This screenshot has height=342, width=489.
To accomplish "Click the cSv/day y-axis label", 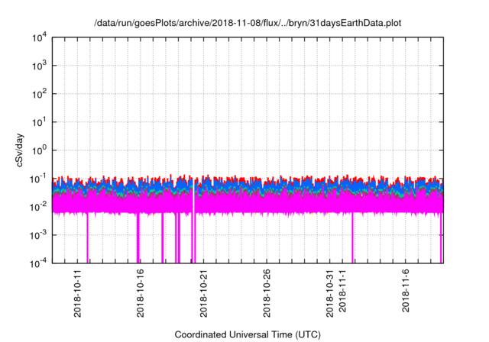I will [x=19, y=150].
